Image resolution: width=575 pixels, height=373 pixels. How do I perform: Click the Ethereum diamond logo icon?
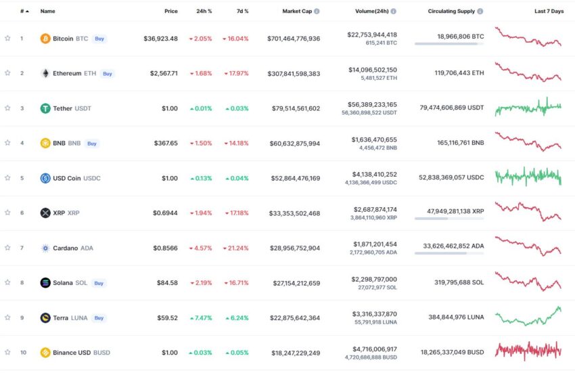(x=45, y=73)
